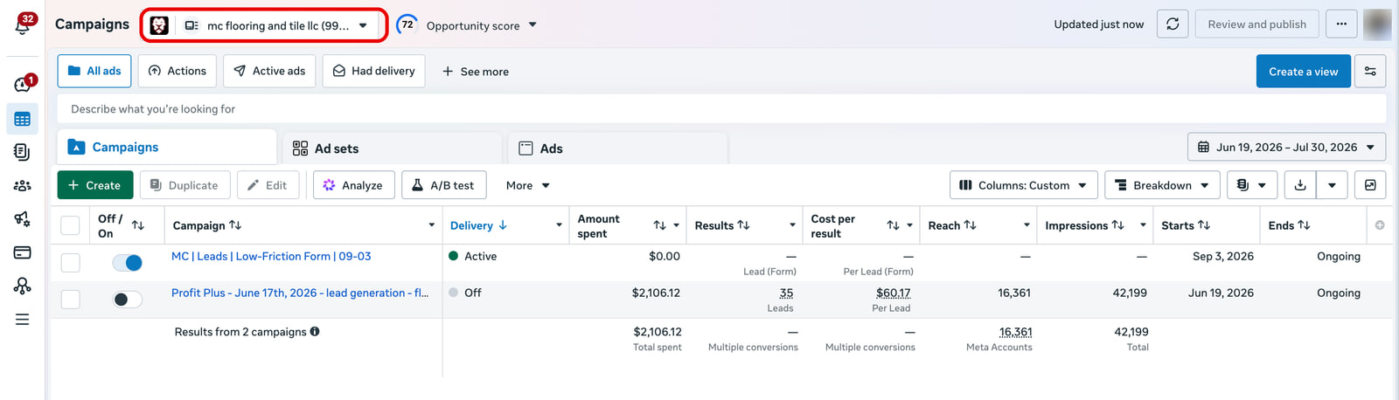Open the Ad sets tab
This screenshot has width=1399, height=400.
tap(392, 148)
